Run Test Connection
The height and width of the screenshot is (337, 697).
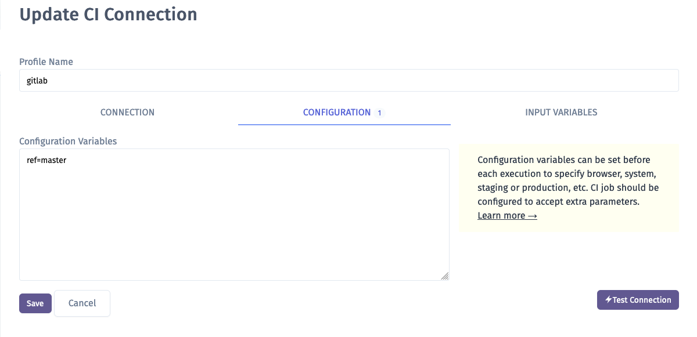[638, 300]
